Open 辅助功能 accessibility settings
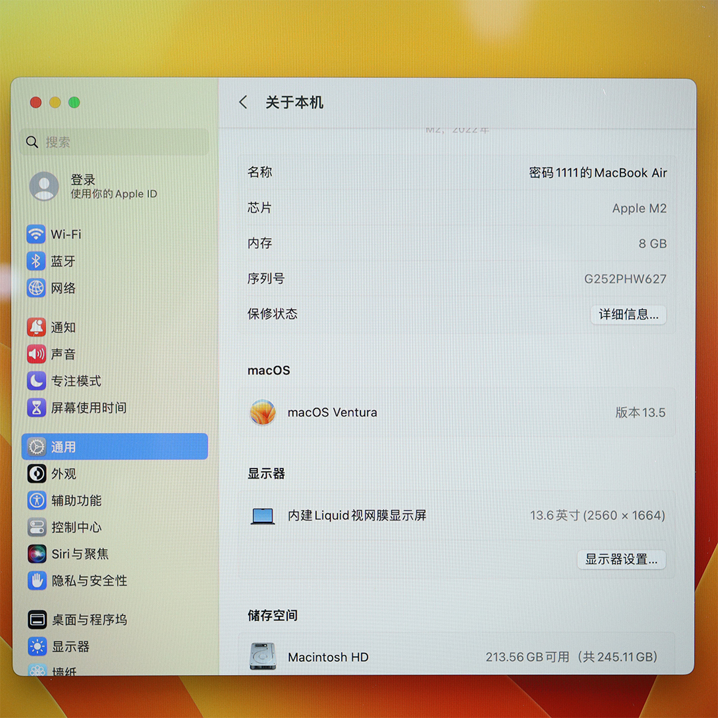This screenshot has width=718, height=718. coord(76,501)
